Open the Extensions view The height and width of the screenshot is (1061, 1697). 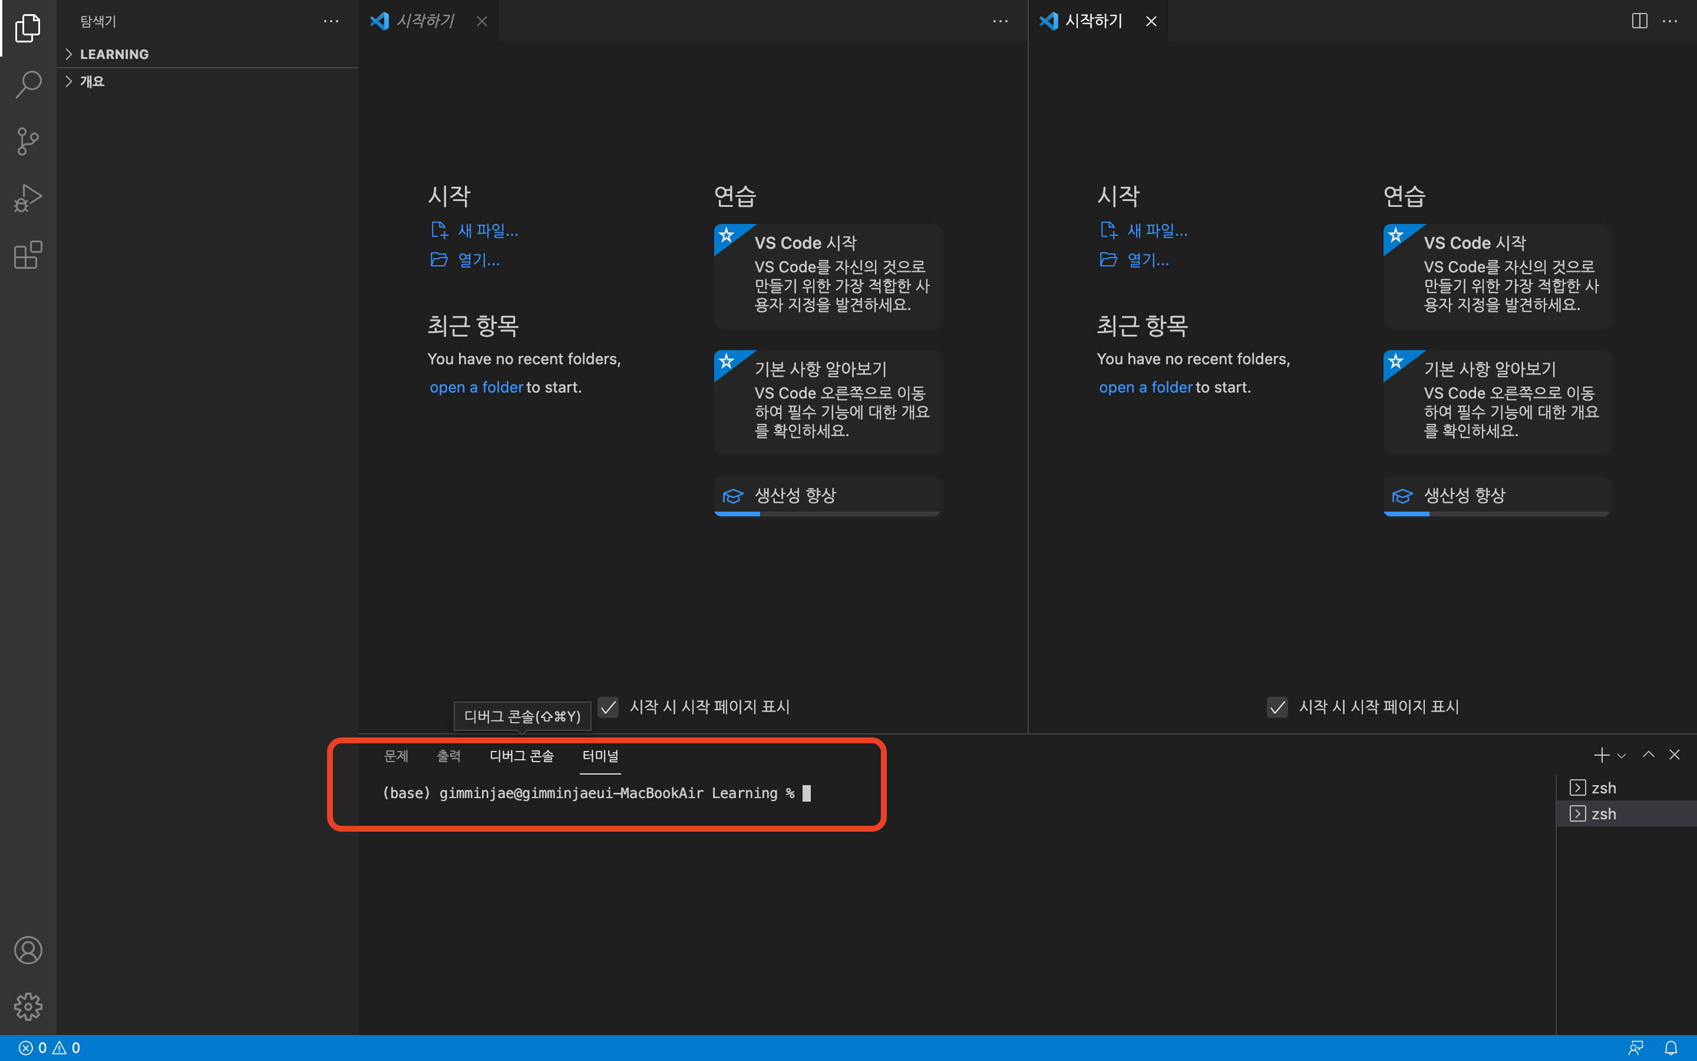click(x=28, y=255)
